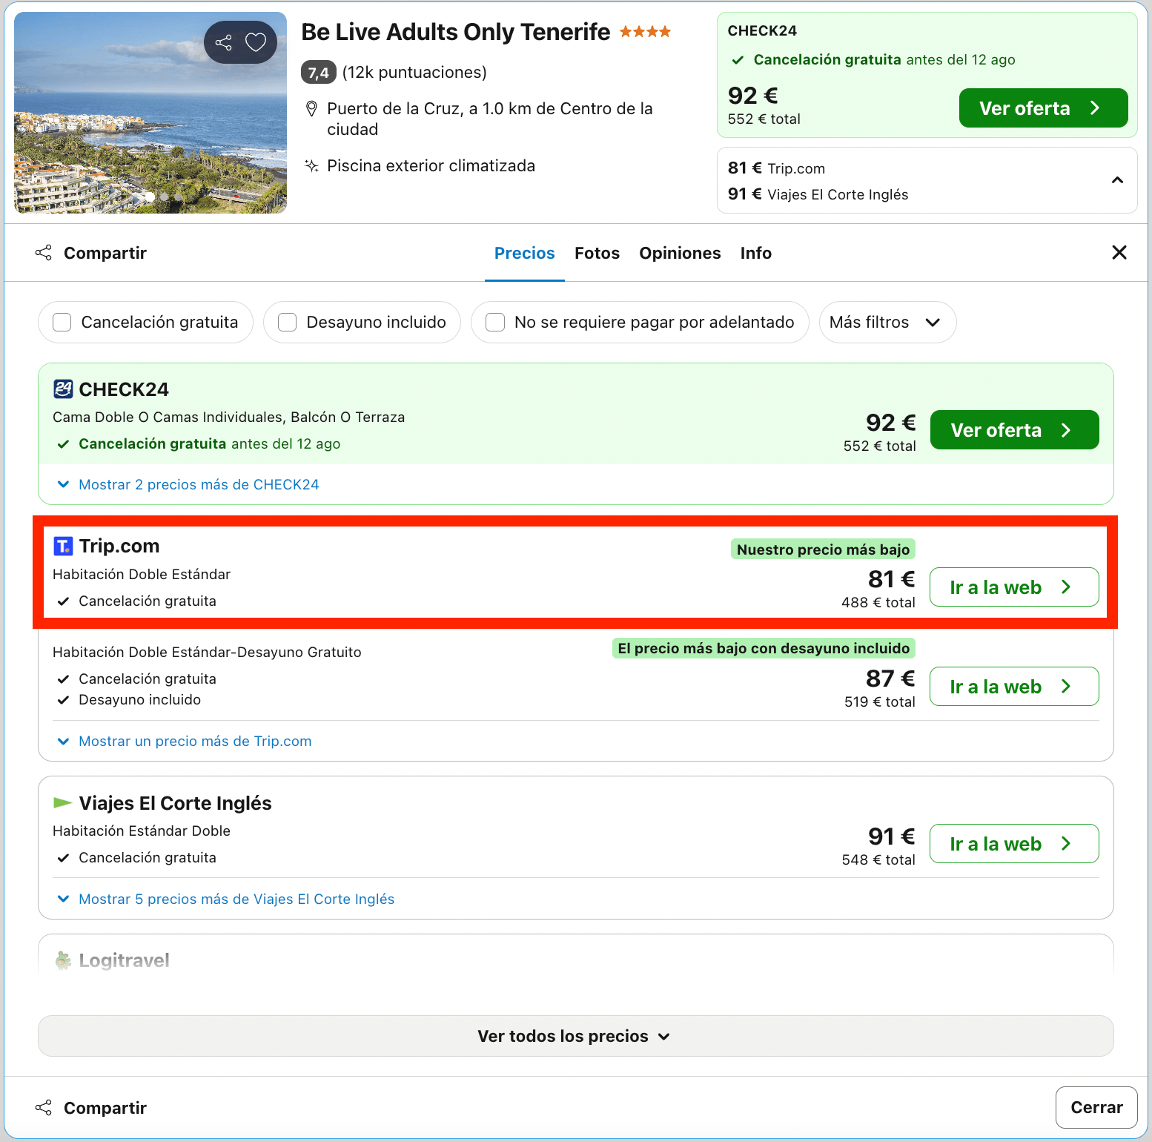Click the Cerrar button
This screenshot has width=1152, height=1142.
pyautogui.click(x=1096, y=1107)
